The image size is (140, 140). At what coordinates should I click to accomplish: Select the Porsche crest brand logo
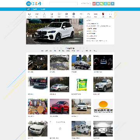pyautogui.click(x=103, y=14)
